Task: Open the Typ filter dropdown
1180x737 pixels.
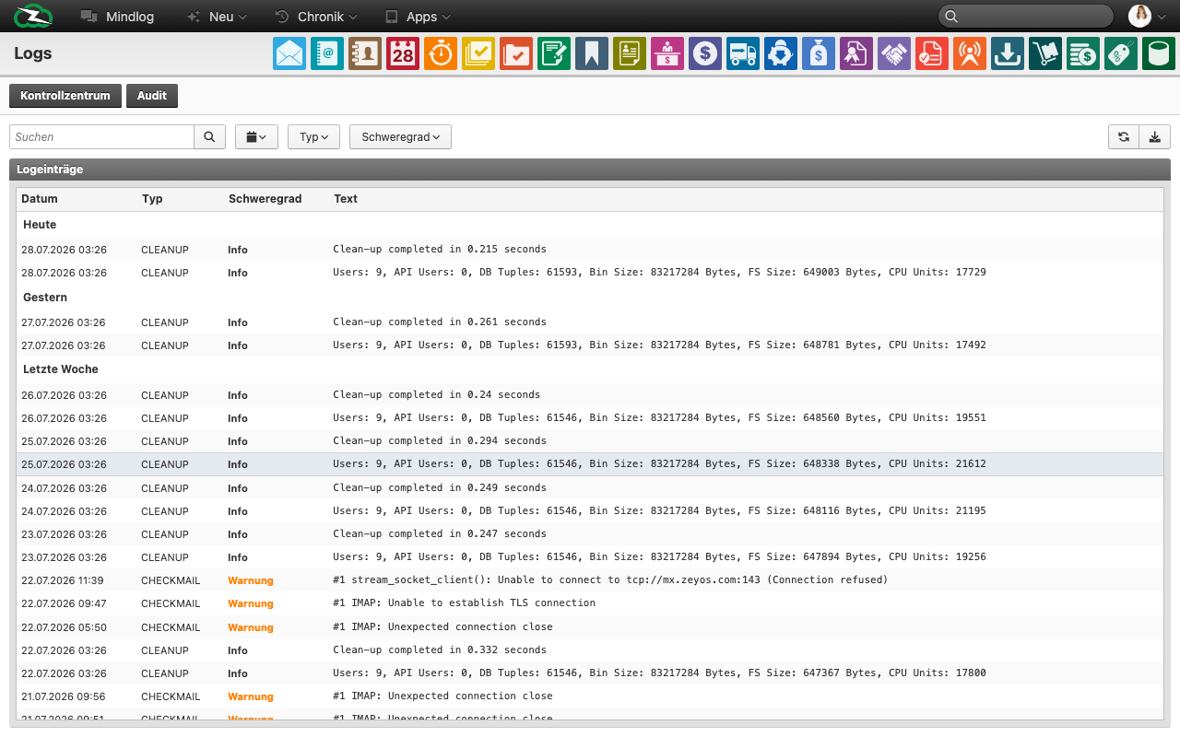Action: (313, 136)
